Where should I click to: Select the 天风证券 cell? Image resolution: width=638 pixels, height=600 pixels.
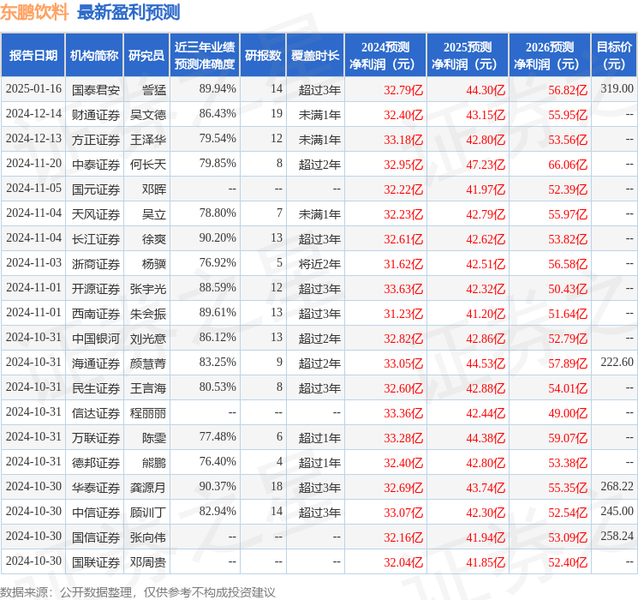click(96, 214)
